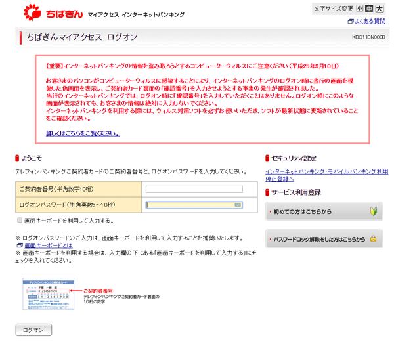Click the ちばぎんマイアクセス ログオン page title
Image resolution: width=394 pixels, height=342 pixels.
tap(82, 37)
